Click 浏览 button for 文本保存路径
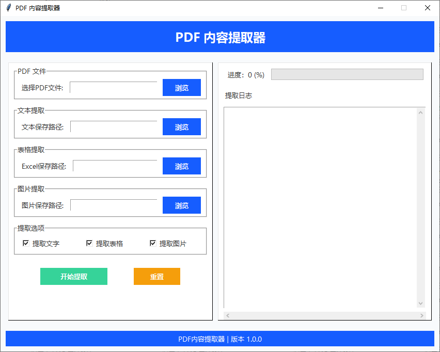The height and width of the screenshot is (352, 440). tap(181, 127)
